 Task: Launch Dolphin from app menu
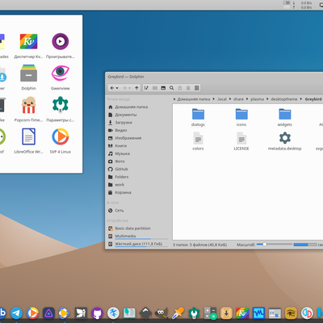28,78
